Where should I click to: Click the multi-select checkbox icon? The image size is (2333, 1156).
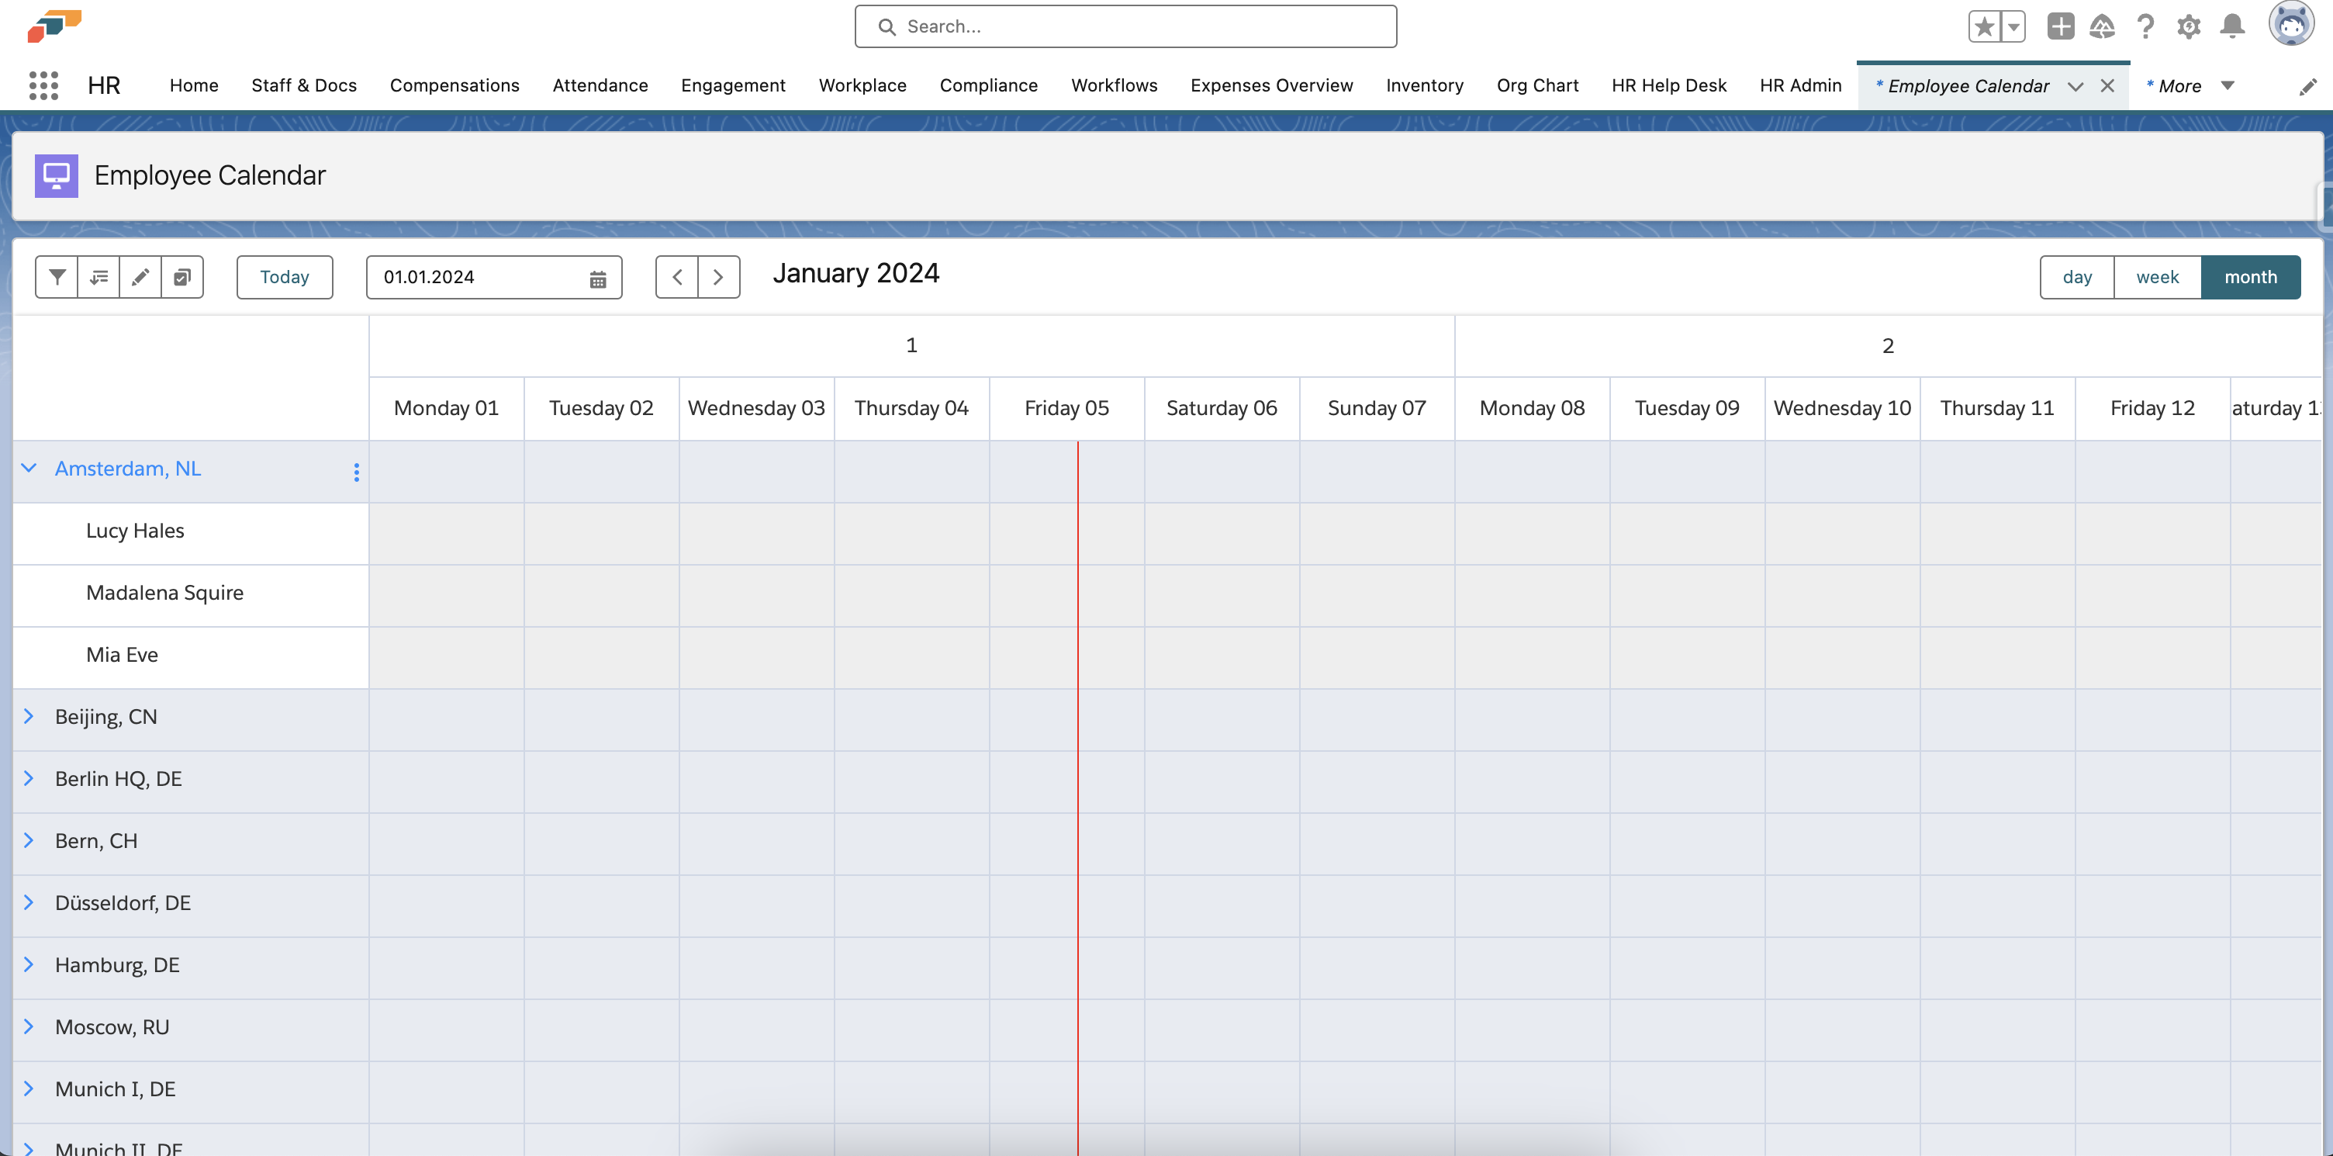182,277
